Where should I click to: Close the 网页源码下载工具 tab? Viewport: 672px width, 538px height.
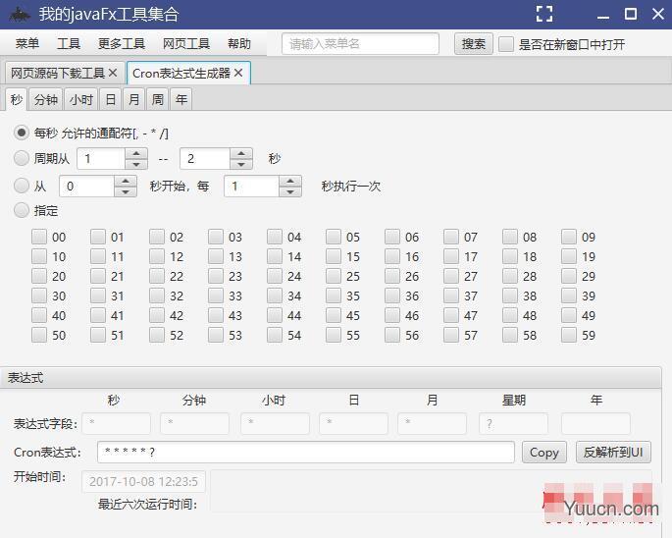click(x=113, y=73)
